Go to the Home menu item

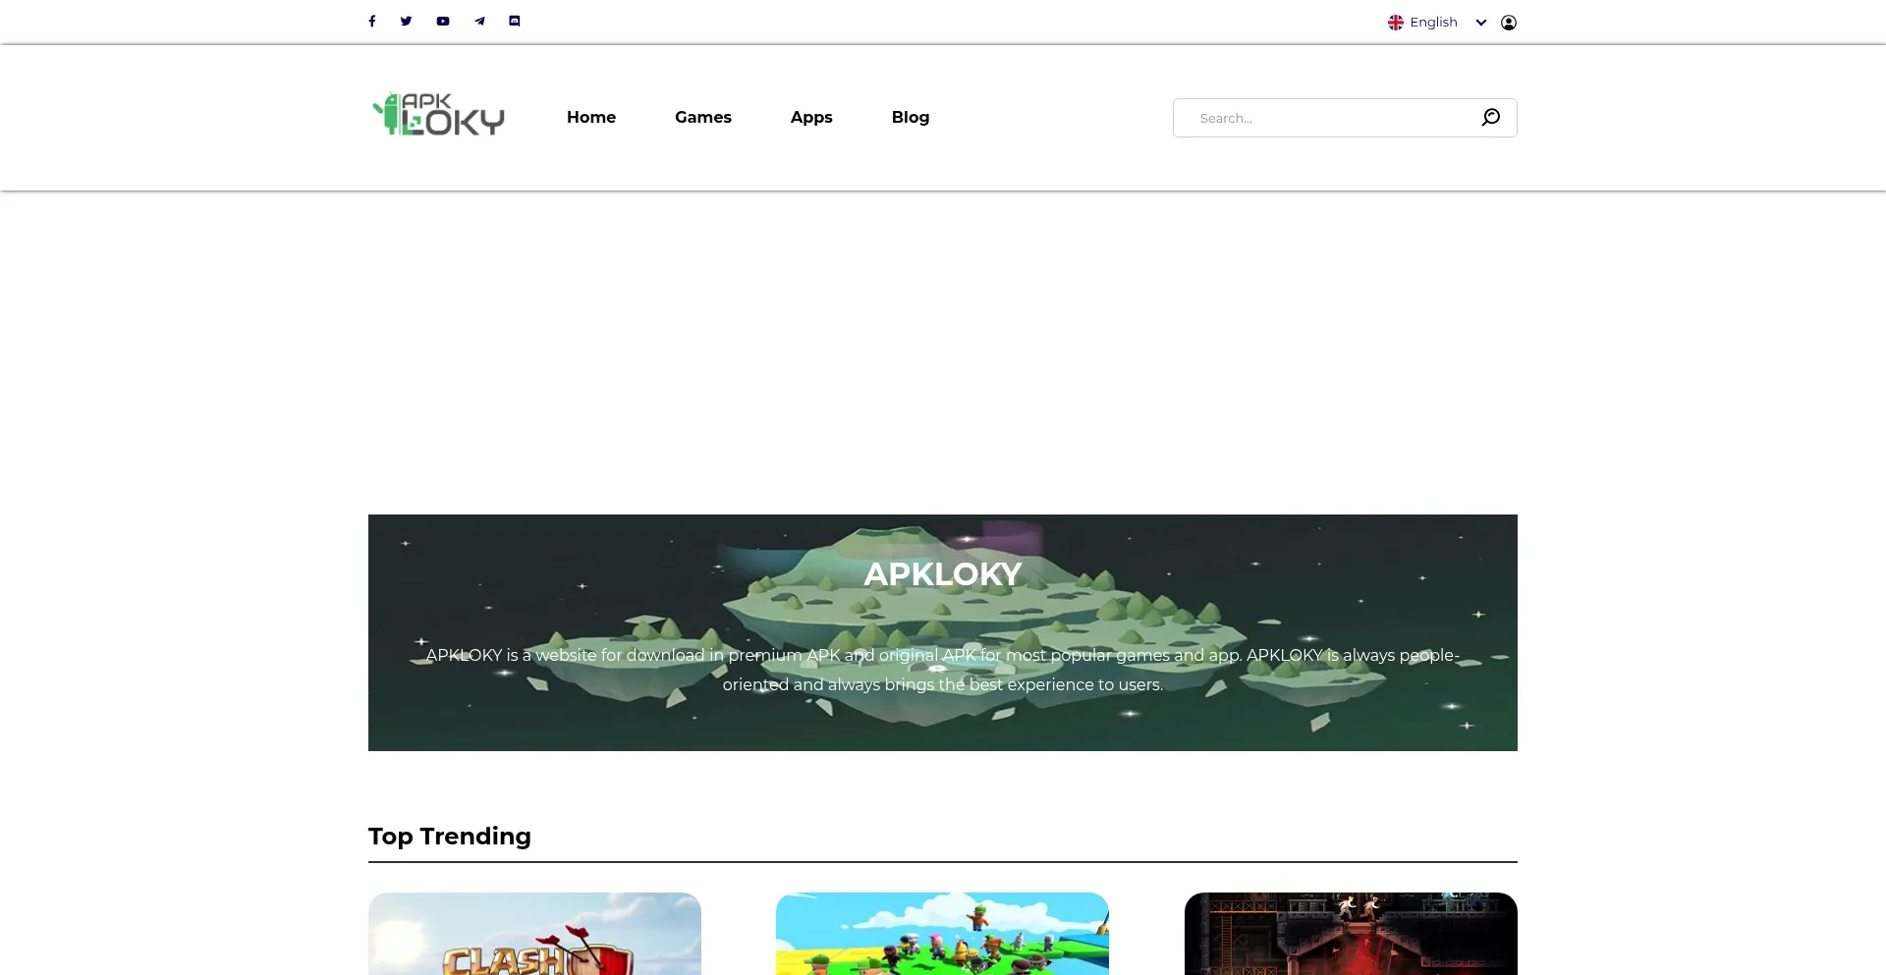tap(590, 117)
